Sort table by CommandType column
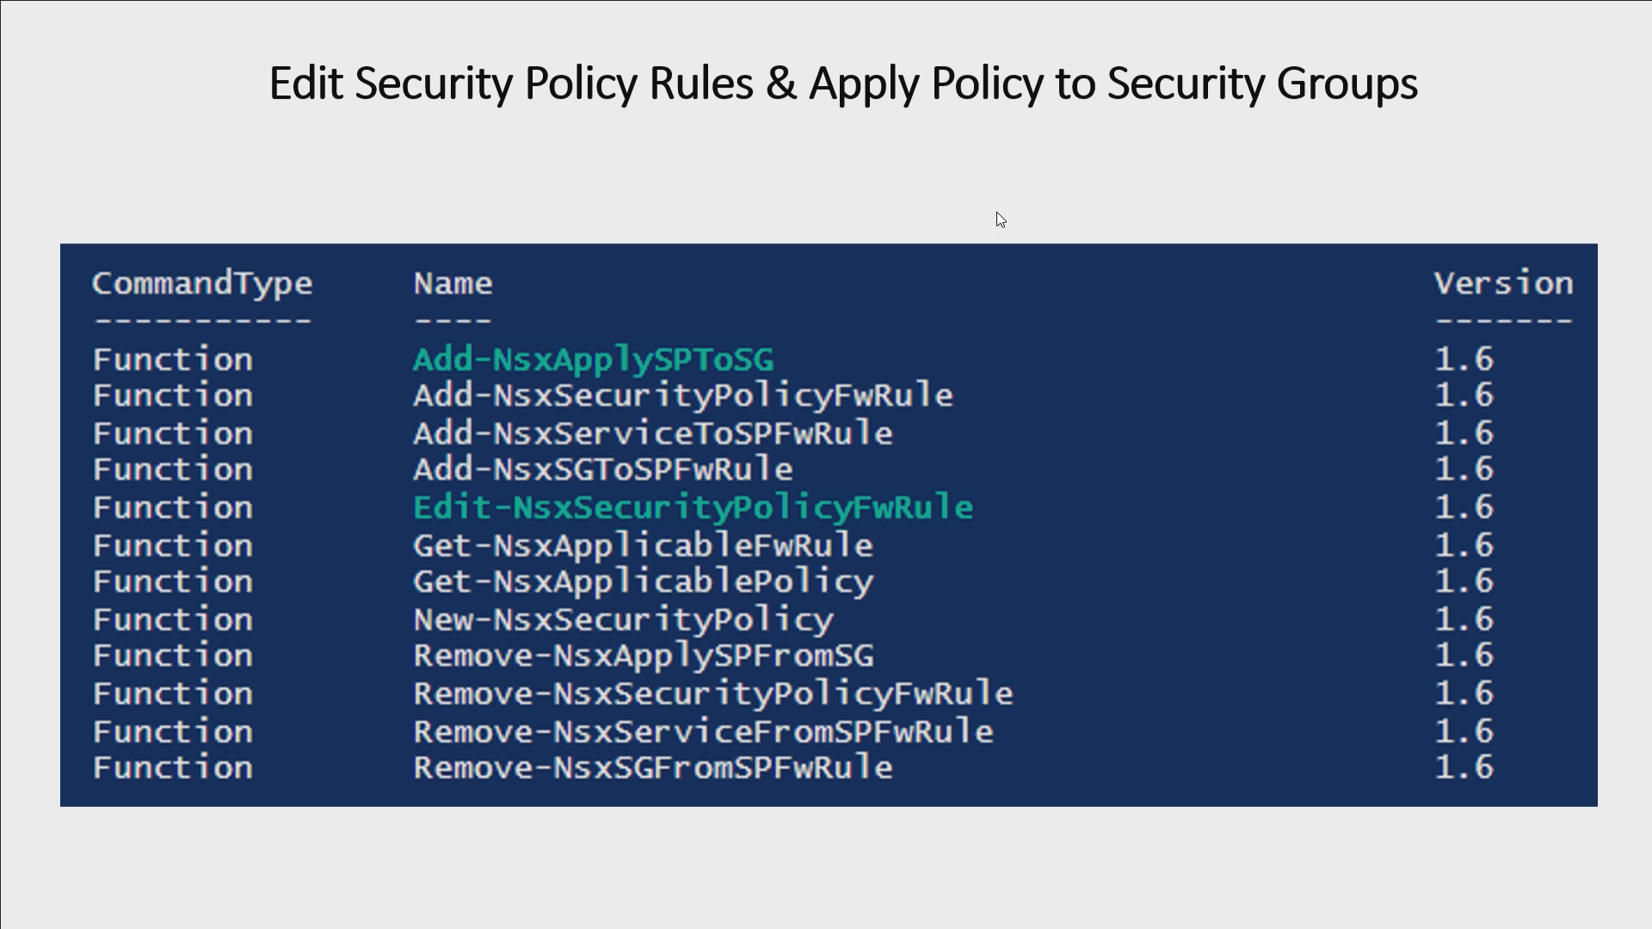 (202, 284)
